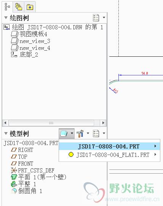The image size is (163, 206).
Task: Select new_view_4 in drawing tree
Action: coord(35,48)
